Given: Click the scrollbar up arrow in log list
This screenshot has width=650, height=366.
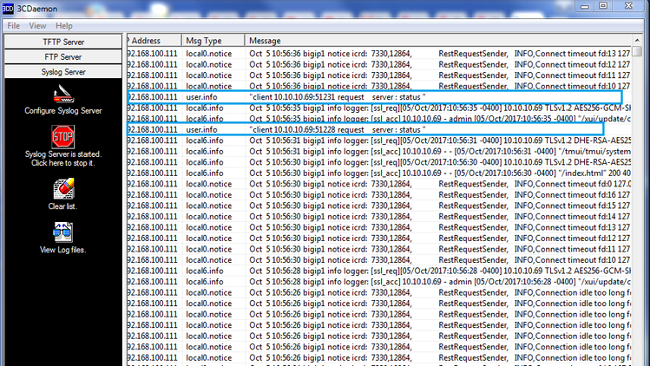Looking at the screenshot, I should click(637, 40).
